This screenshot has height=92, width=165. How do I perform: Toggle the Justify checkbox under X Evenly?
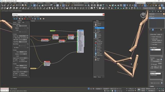point(14,60)
